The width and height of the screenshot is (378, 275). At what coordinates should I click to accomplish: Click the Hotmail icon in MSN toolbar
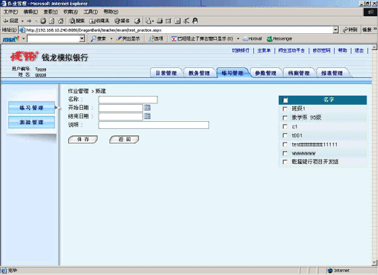point(245,38)
